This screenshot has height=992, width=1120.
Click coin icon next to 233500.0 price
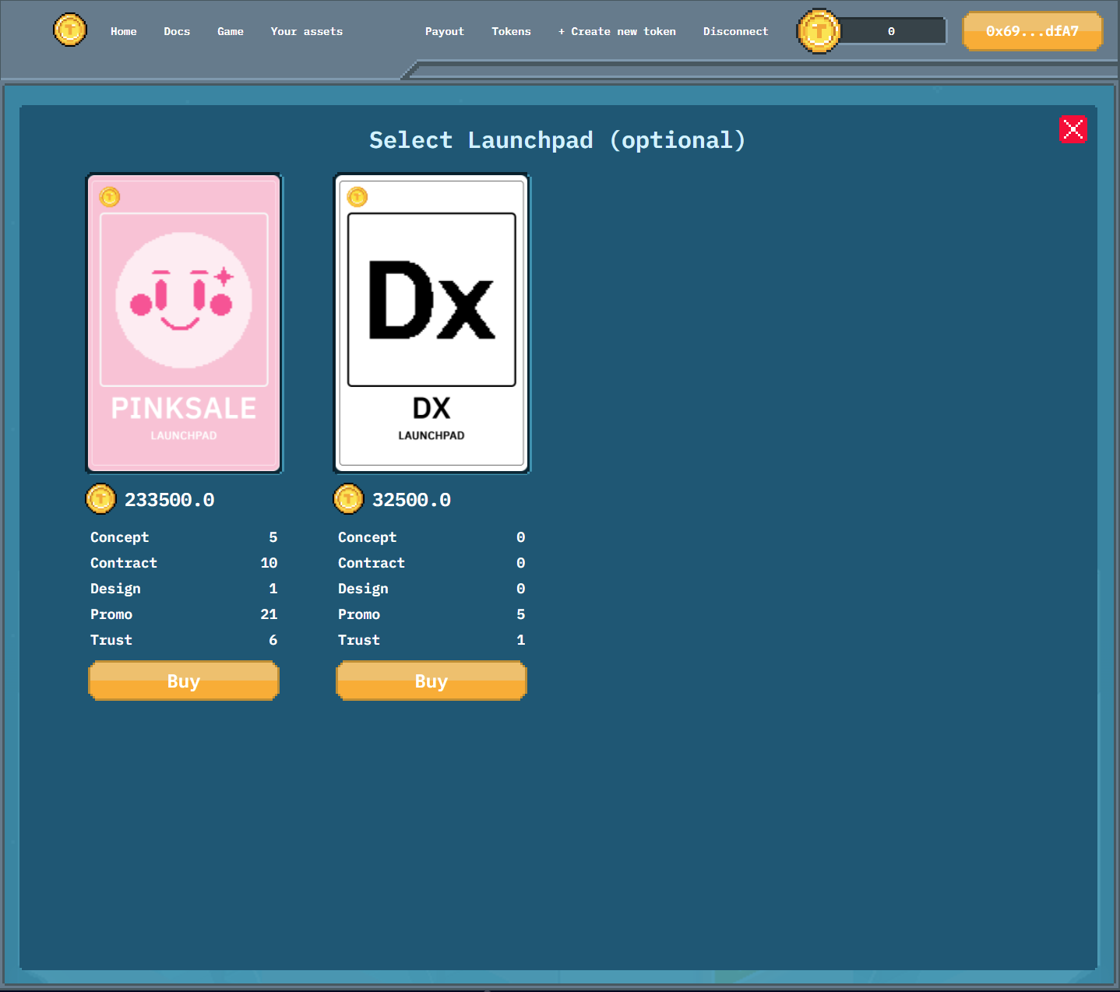point(100,499)
